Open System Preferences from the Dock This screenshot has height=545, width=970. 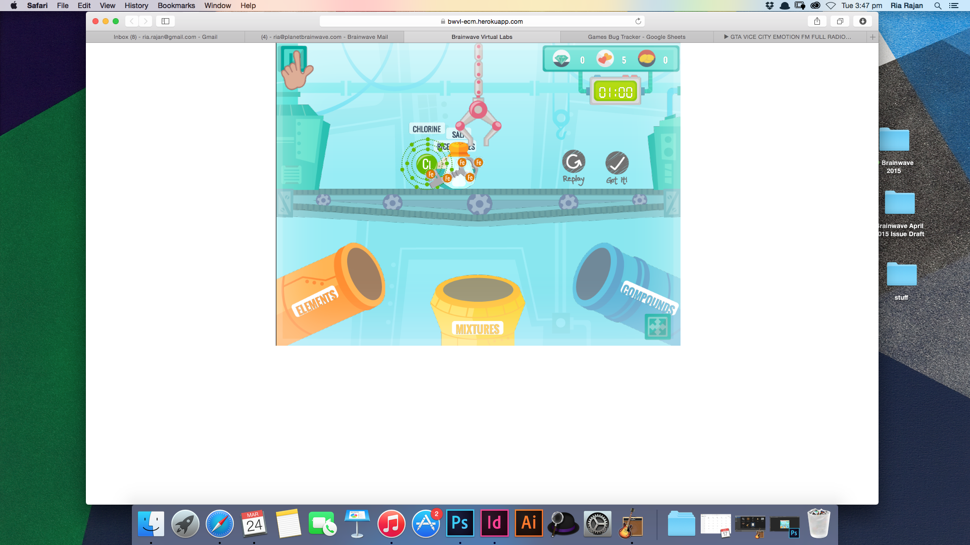(598, 524)
